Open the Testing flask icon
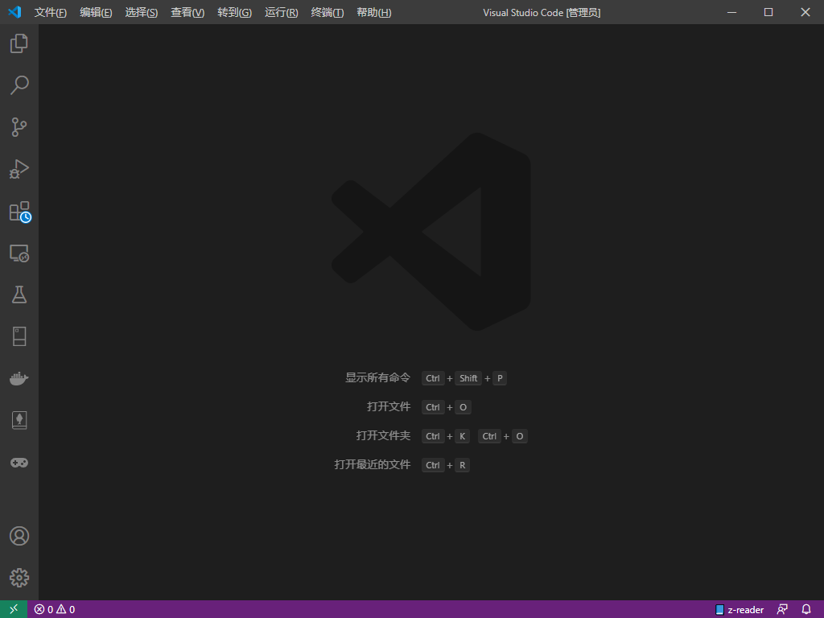Viewport: 824px width, 618px height. point(19,295)
